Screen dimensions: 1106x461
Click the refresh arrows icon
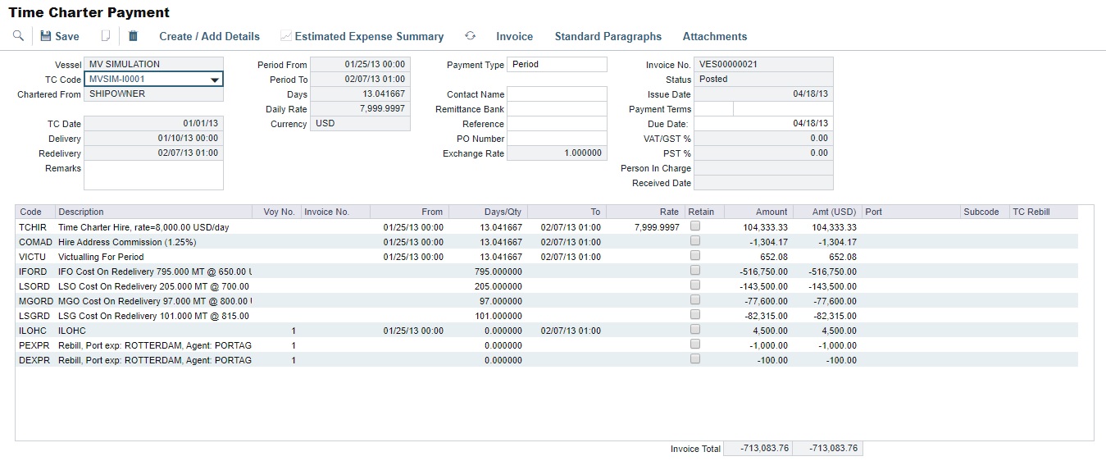pyautogui.click(x=470, y=36)
